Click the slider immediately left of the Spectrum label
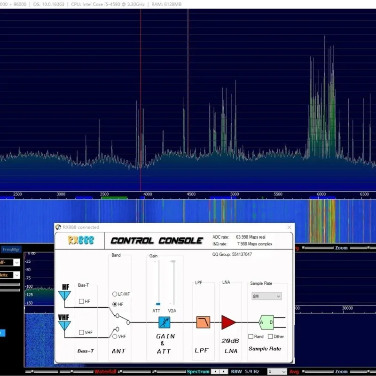This screenshot has width=376, height=376. [169, 372]
